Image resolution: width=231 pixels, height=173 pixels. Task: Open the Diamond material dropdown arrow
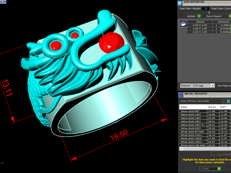pos(213,86)
